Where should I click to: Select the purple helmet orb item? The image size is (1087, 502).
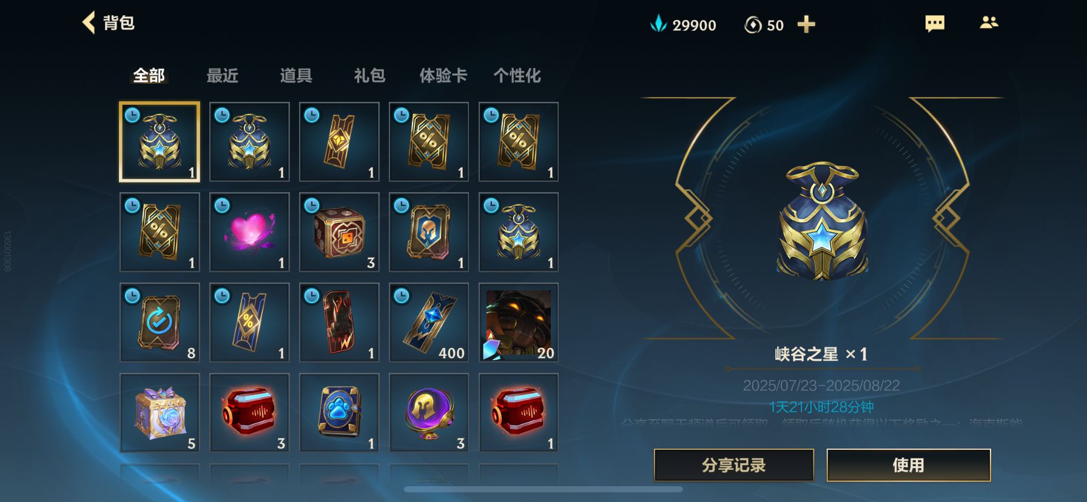click(x=429, y=413)
